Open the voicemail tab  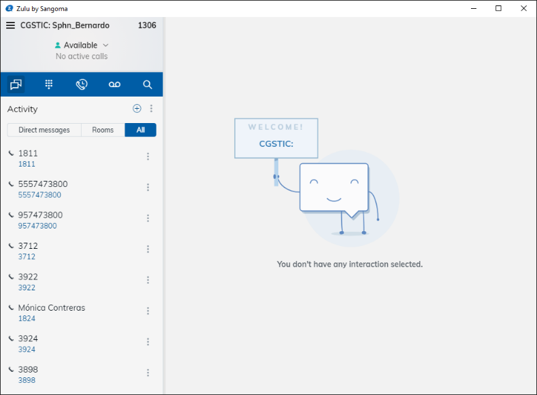(114, 84)
